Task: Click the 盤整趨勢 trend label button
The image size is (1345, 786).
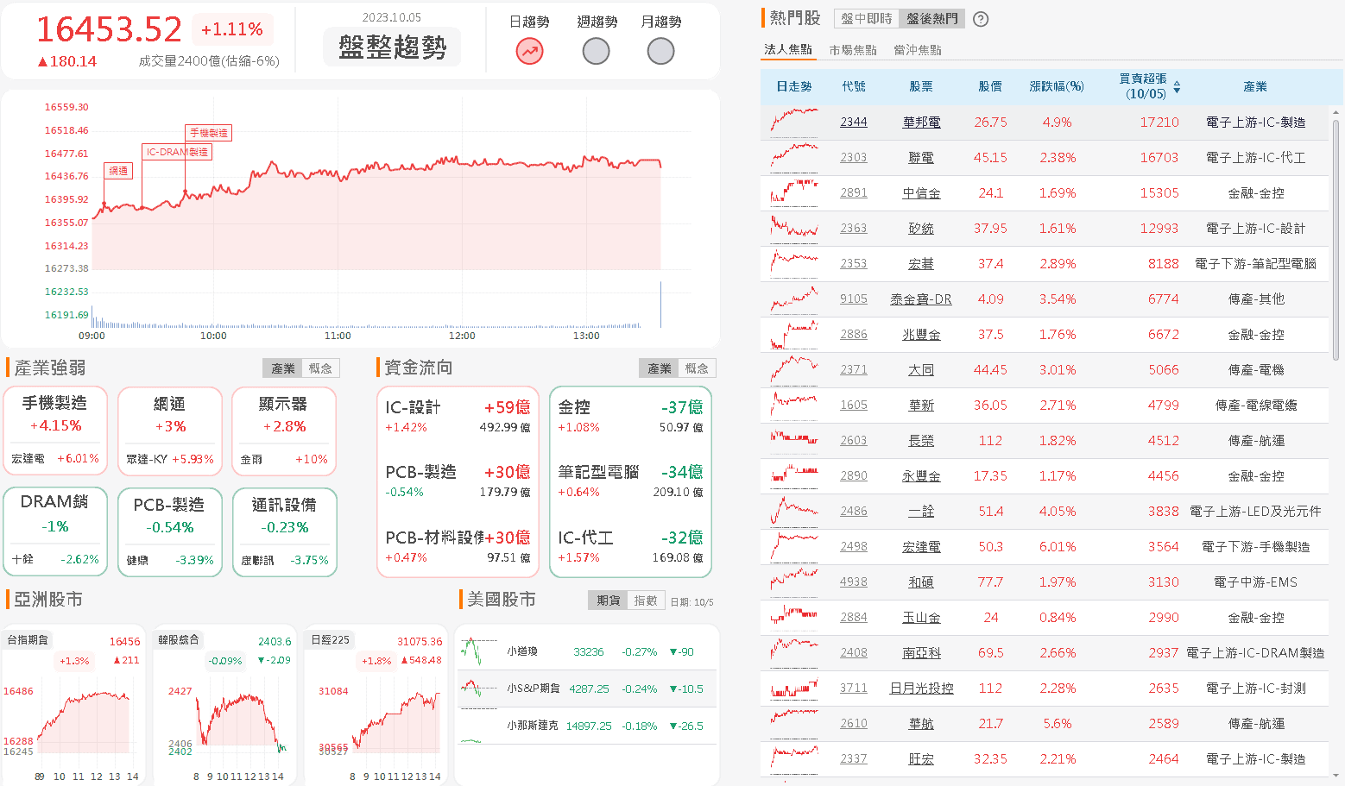Action: click(x=393, y=47)
